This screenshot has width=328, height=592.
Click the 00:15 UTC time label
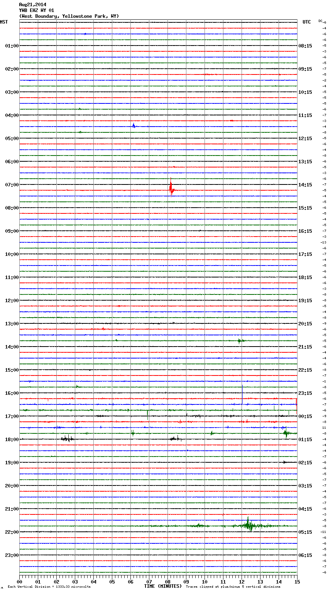[305, 416]
